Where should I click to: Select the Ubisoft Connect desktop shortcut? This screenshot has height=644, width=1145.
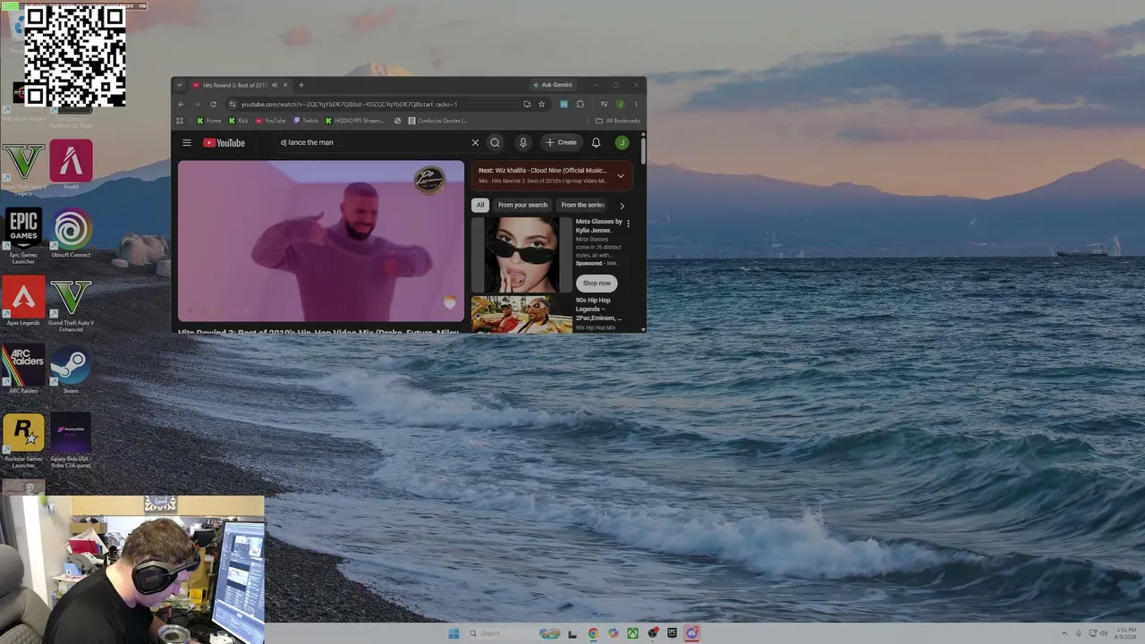(x=71, y=233)
